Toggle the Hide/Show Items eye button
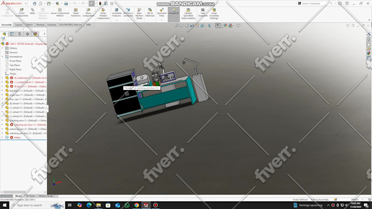The height and width of the screenshot is (209, 372). click(x=218, y=26)
